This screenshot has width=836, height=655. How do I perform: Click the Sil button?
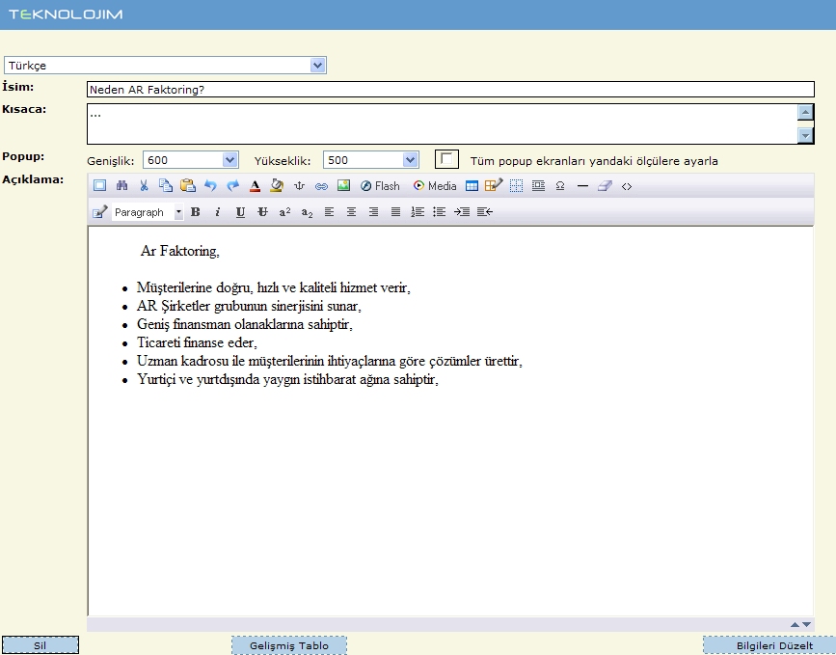40,645
